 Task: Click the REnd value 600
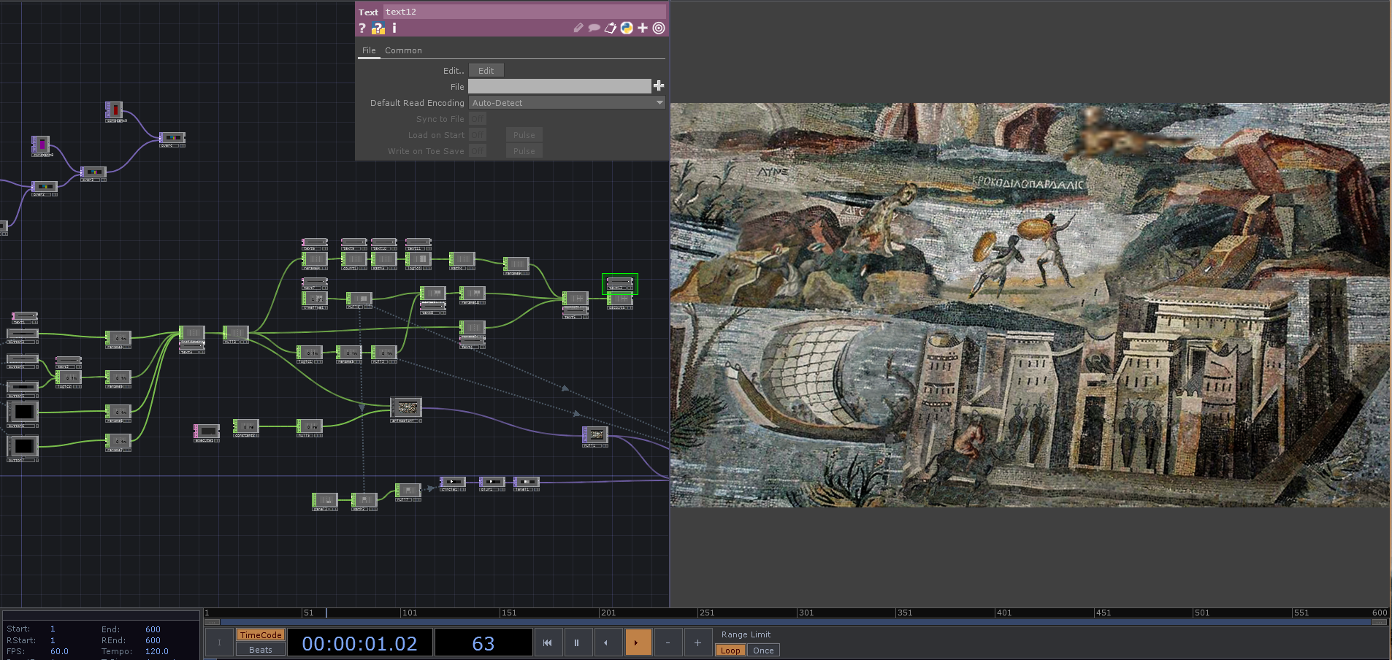click(x=153, y=640)
